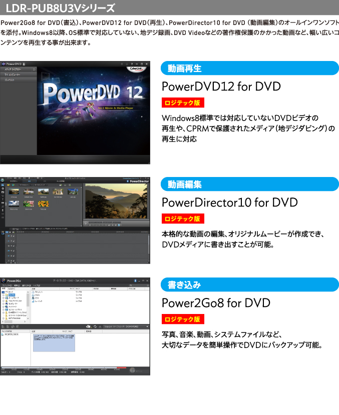Expand the ネットワーク node in Power2Go tree
This screenshot has height=415, width=339.
[x=3, y=307]
